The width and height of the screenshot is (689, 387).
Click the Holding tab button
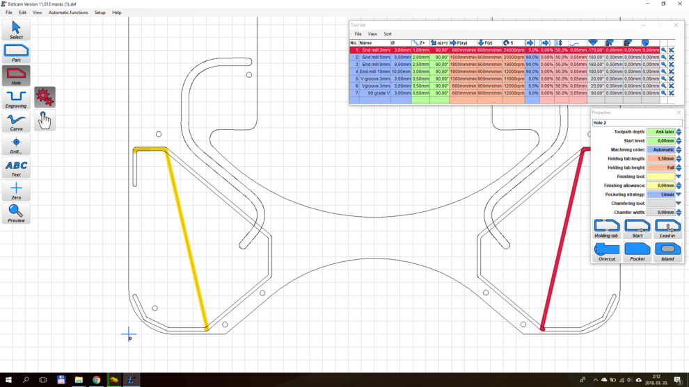(607, 228)
